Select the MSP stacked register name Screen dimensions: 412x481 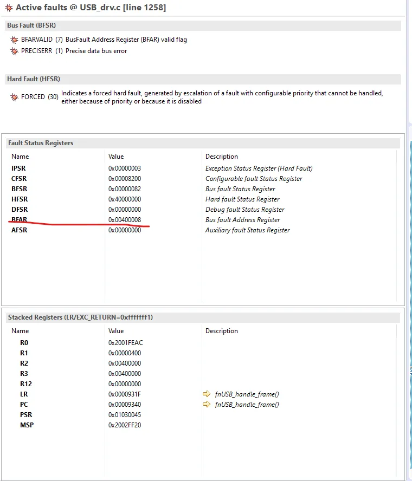tap(27, 425)
